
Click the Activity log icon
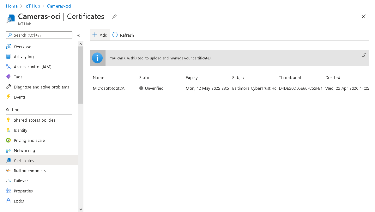click(x=8, y=57)
